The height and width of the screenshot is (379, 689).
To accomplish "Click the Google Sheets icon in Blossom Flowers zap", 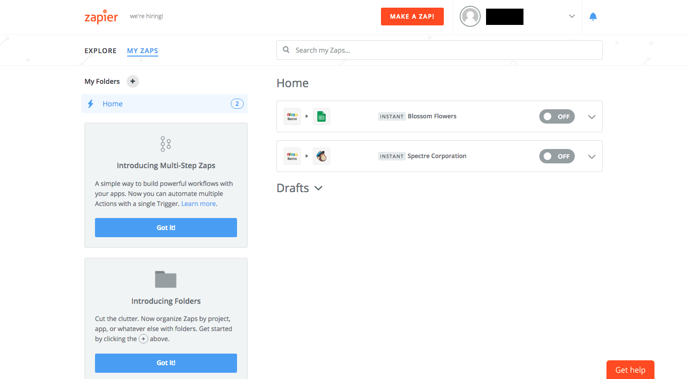I will [321, 116].
